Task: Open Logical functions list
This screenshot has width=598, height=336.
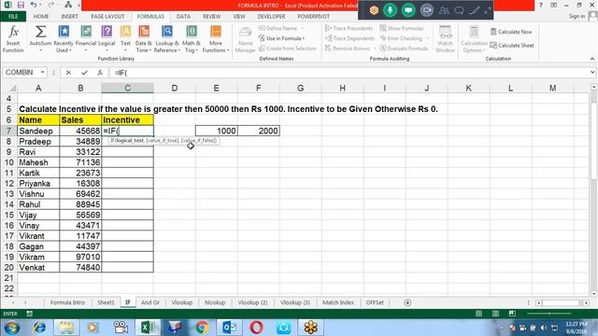Action: [107, 39]
